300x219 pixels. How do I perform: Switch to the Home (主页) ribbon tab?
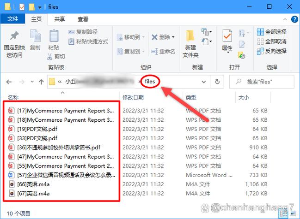[x=37, y=19]
